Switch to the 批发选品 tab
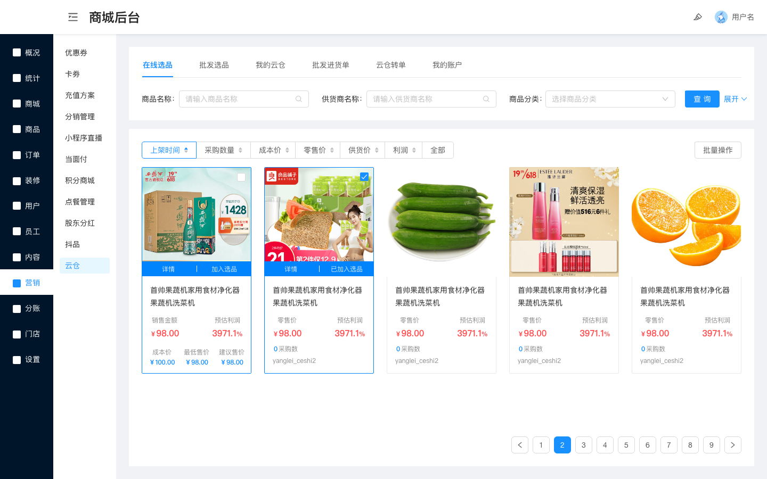The height and width of the screenshot is (479, 767). 214,65
